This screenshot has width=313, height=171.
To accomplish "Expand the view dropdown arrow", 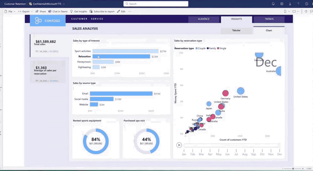I will tap(298, 11).
